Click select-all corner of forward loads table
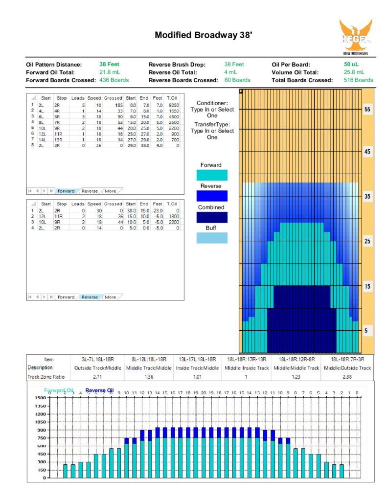Screen dimensions: 387x501 (33, 98)
